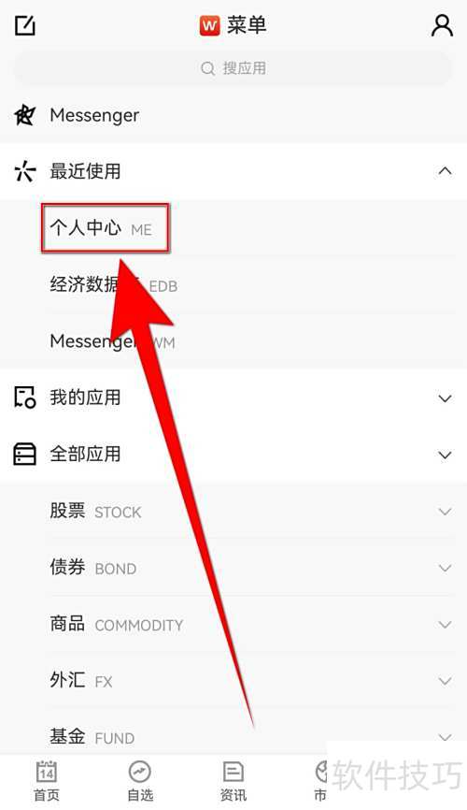Tap the Messenger pinwheel icon

click(x=25, y=115)
